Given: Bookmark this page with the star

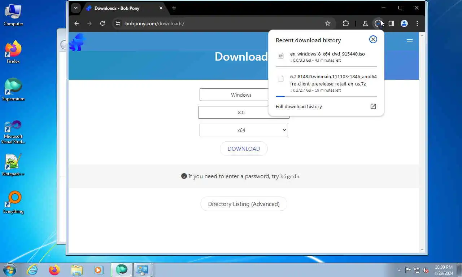Looking at the screenshot, I should (x=328, y=23).
